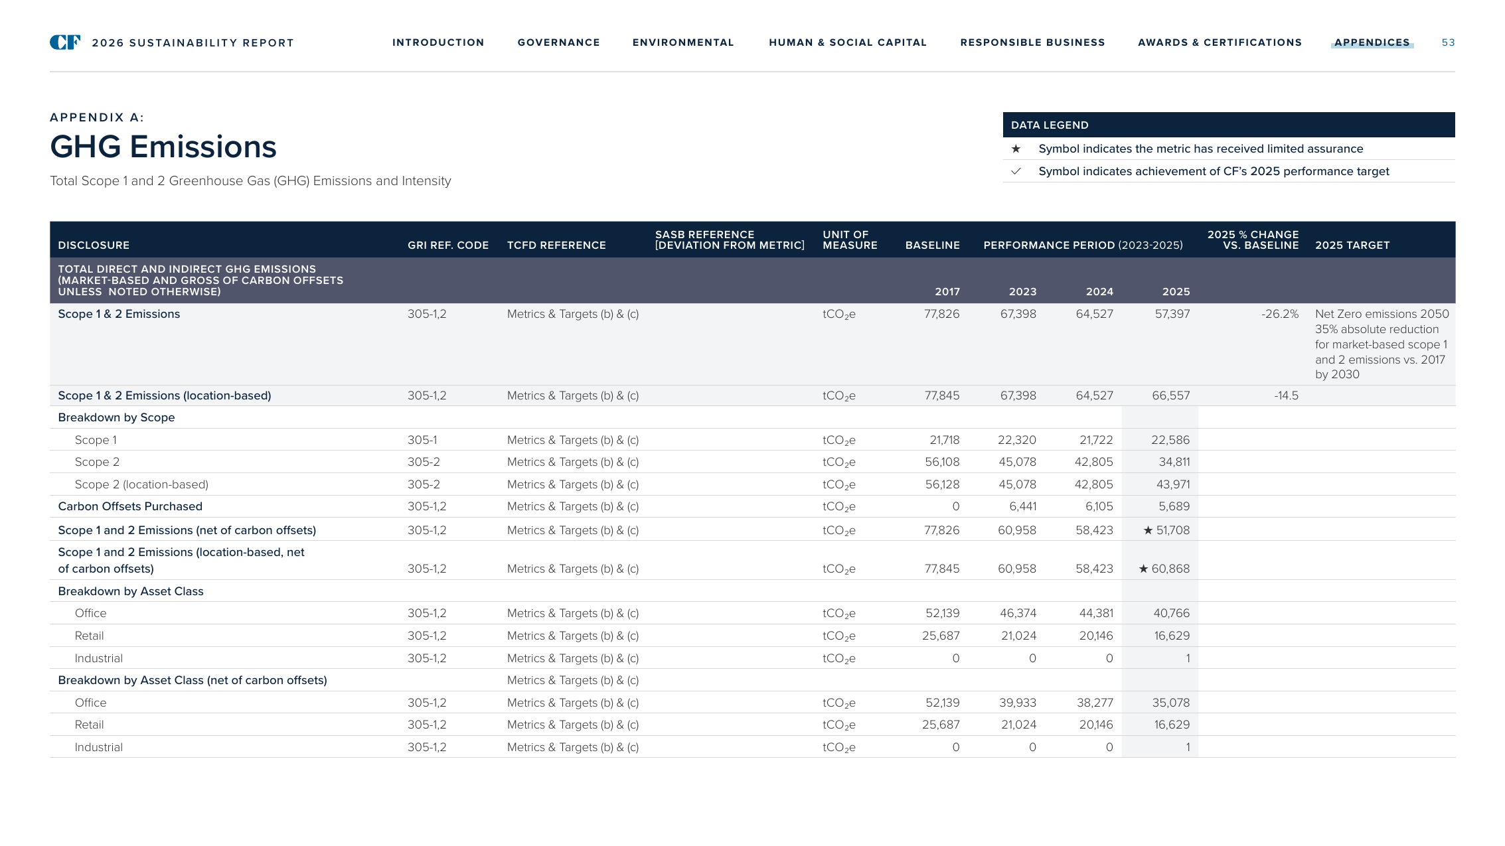Click Net Zero emissions 2050 target text

[x=1382, y=314]
